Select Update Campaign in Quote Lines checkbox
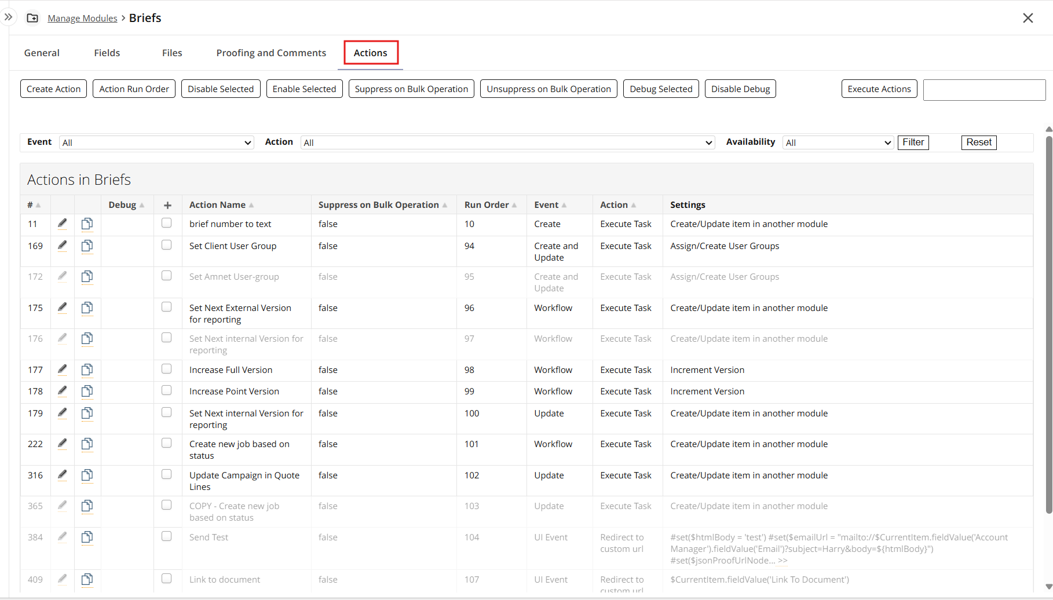Screen dimensions: 1053x600 coord(167,474)
